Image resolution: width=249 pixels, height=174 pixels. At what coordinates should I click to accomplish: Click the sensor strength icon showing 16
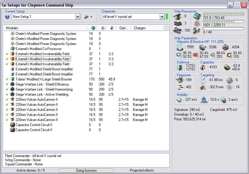click(229, 87)
